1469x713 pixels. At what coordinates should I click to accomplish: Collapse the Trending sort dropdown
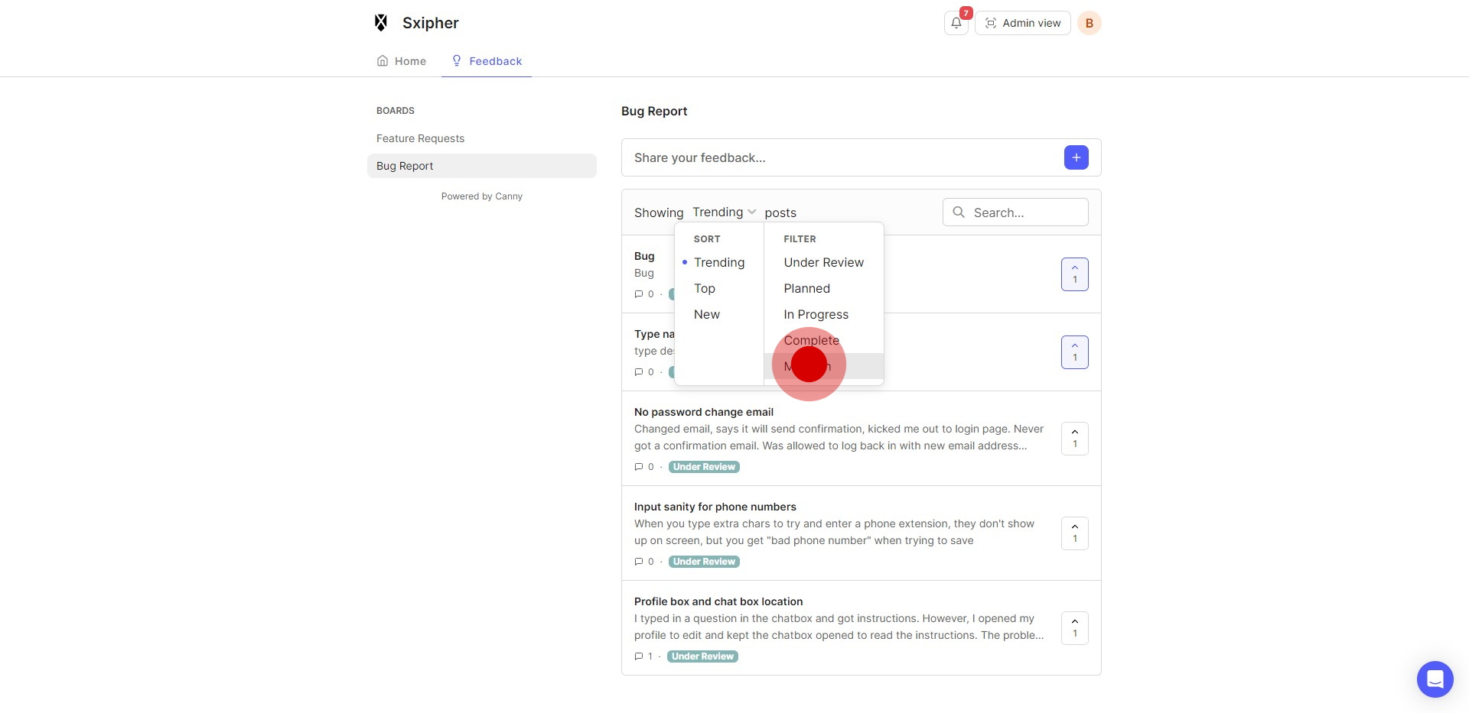pos(724,212)
